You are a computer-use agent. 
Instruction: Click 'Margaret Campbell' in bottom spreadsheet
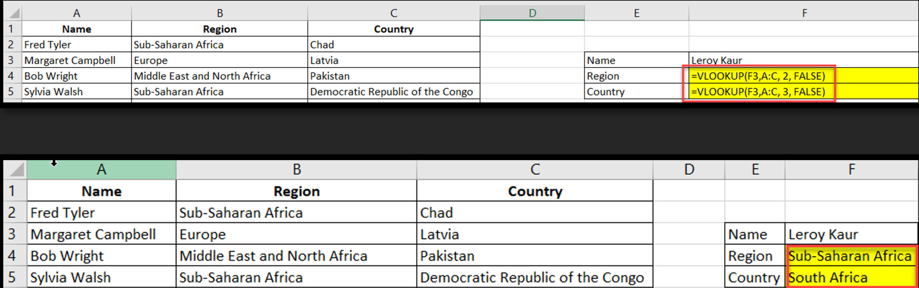102,234
